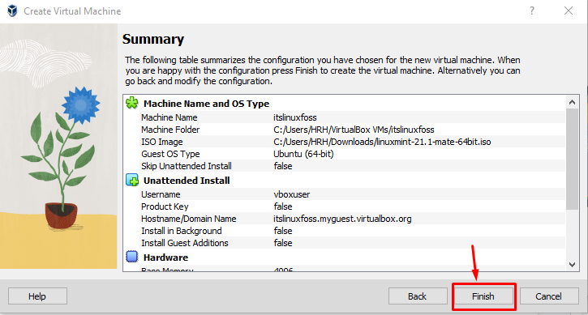Click the false value for Product Key
This screenshot has width=588, height=315.
(283, 206)
